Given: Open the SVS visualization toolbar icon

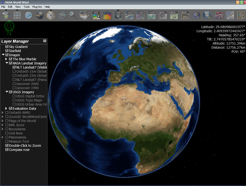Looking at the screenshot, I should (107, 15).
